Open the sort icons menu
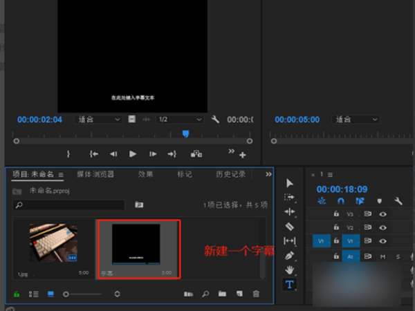 [117, 294]
